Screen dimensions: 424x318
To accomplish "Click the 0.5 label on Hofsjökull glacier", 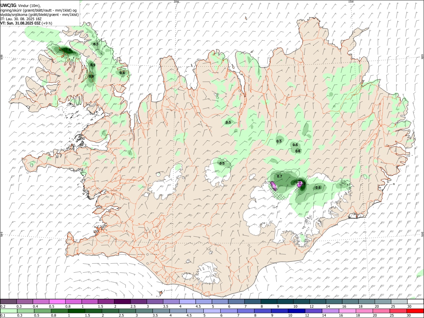I will tap(222, 163).
